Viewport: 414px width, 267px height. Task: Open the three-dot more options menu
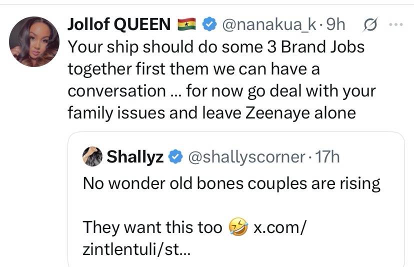tap(396, 24)
